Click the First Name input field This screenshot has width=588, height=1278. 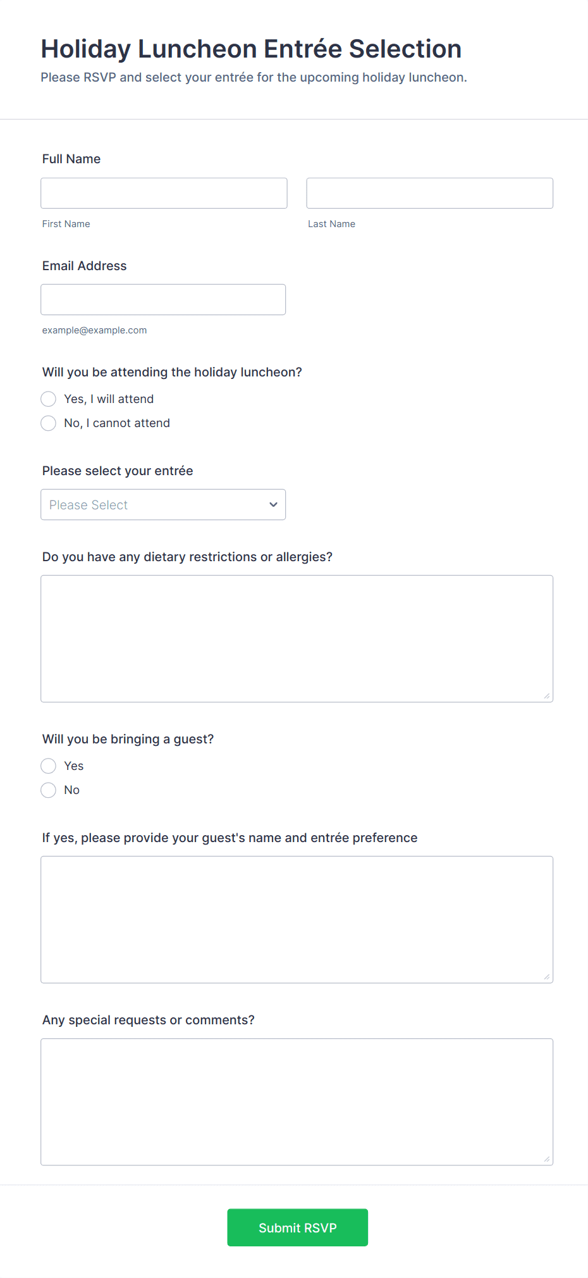click(164, 193)
